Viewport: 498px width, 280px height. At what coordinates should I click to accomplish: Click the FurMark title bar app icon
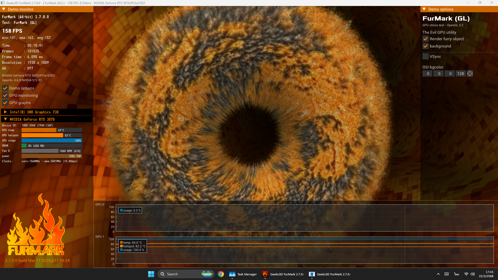pos(3,3)
